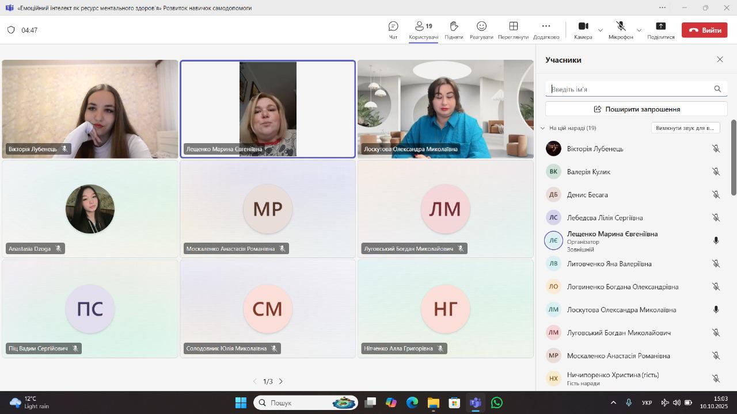Raise hand with the Підняти icon
This screenshot has height=414, width=737.
coord(454,30)
